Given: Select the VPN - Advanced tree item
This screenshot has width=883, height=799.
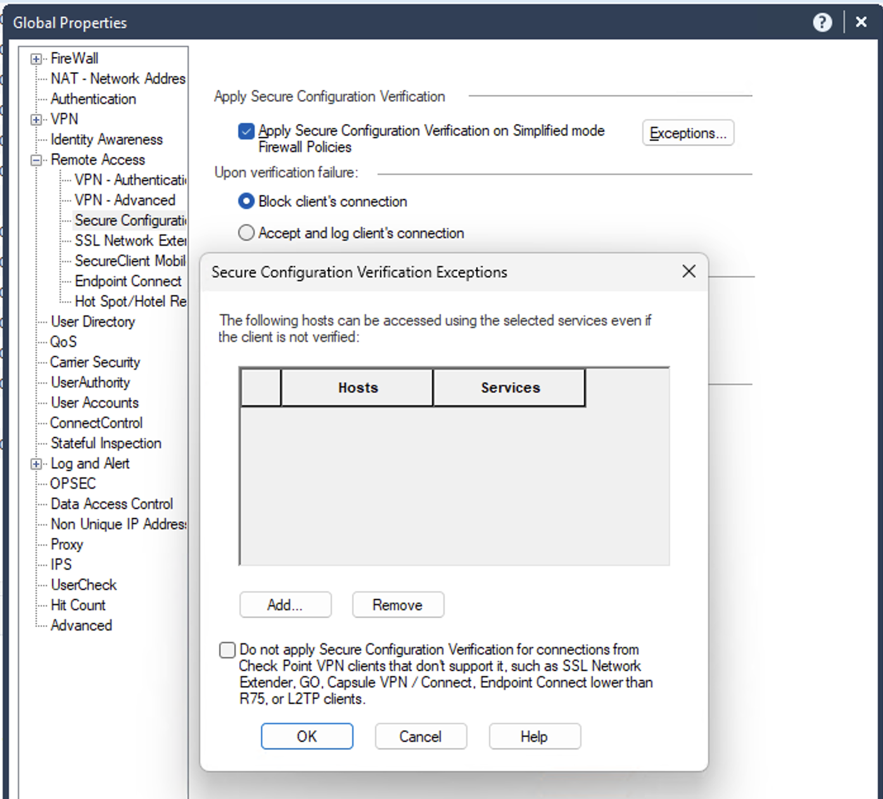Looking at the screenshot, I should tap(125, 200).
